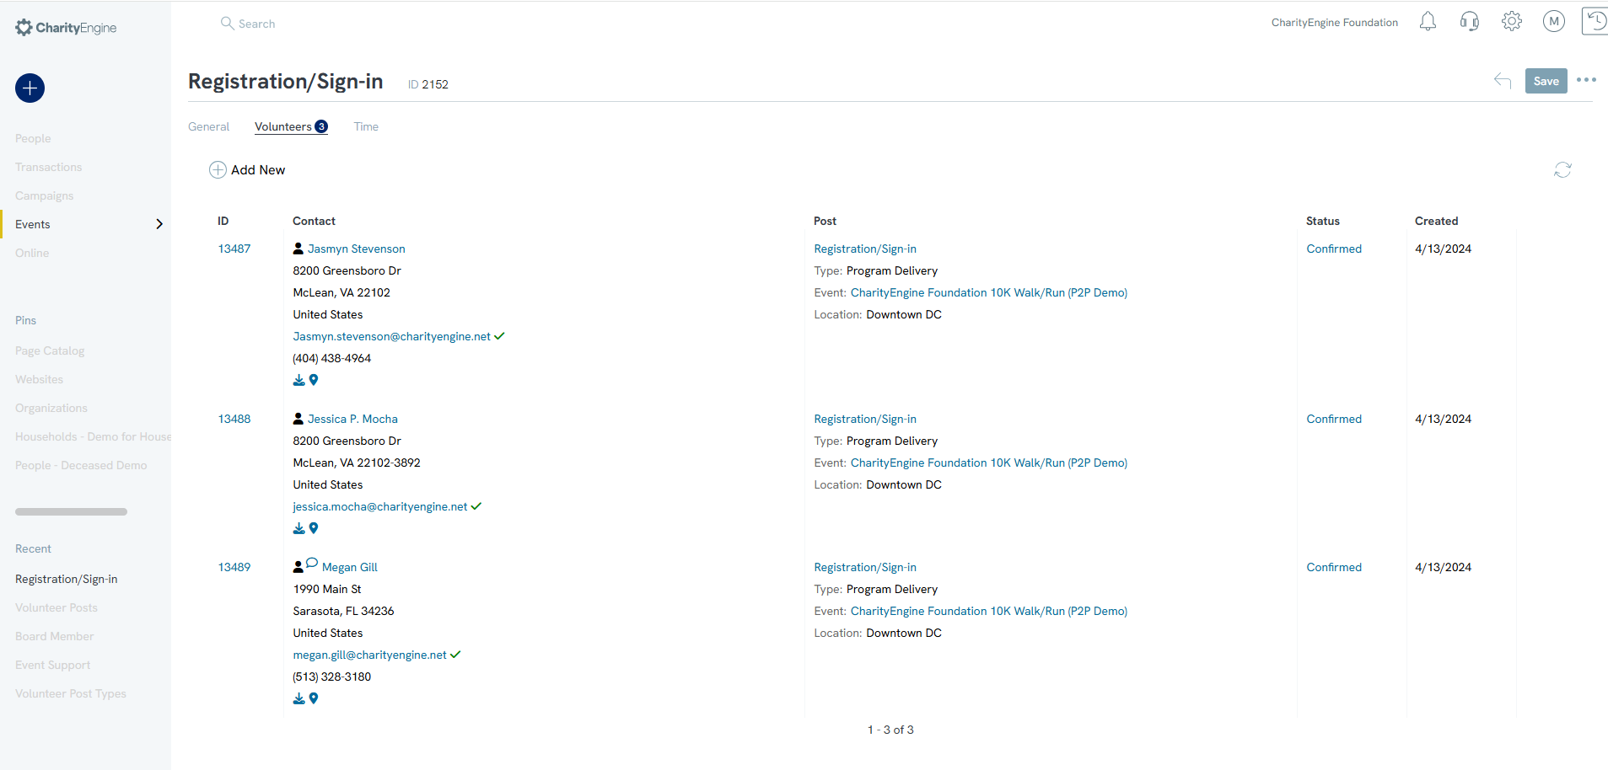Click Confirmed status for row 13489
The image size is (1608, 770).
coord(1334,567)
